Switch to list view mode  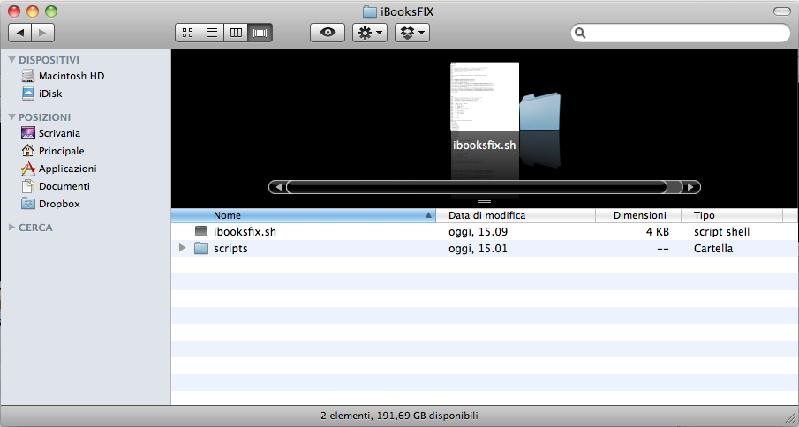coord(212,33)
